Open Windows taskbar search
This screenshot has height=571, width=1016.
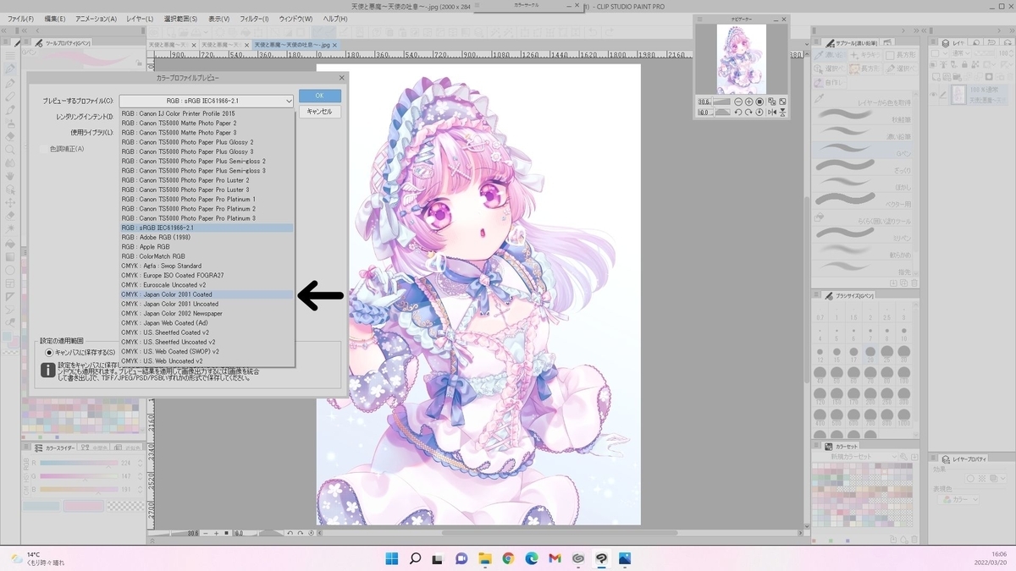point(415,558)
